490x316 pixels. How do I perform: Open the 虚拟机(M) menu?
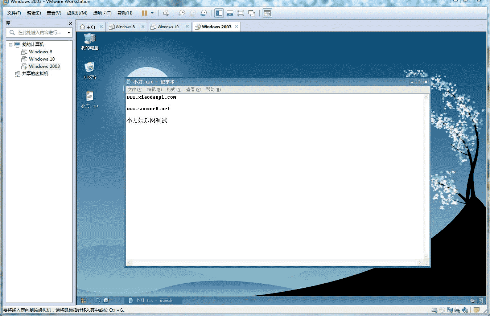[77, 13]
